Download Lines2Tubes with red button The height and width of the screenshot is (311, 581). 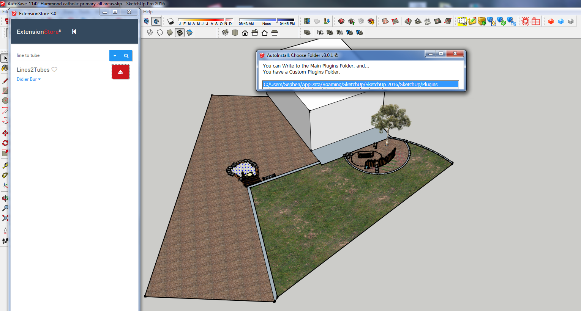coord(120,72)
